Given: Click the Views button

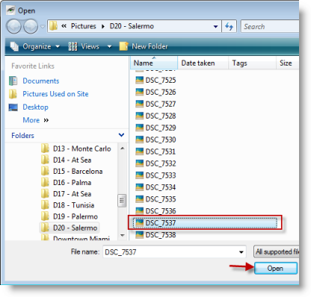Looking at the screenshot, I should tap(84, 46).
